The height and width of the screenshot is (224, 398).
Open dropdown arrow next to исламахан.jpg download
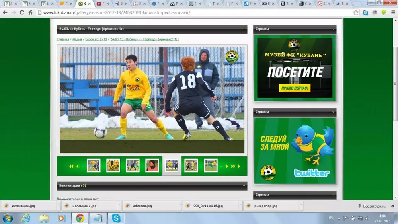pos(59,206)
